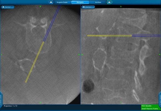Open the Acquire Scans tab
The height and width of the screenshot is (111, 161).
[62, 2]
